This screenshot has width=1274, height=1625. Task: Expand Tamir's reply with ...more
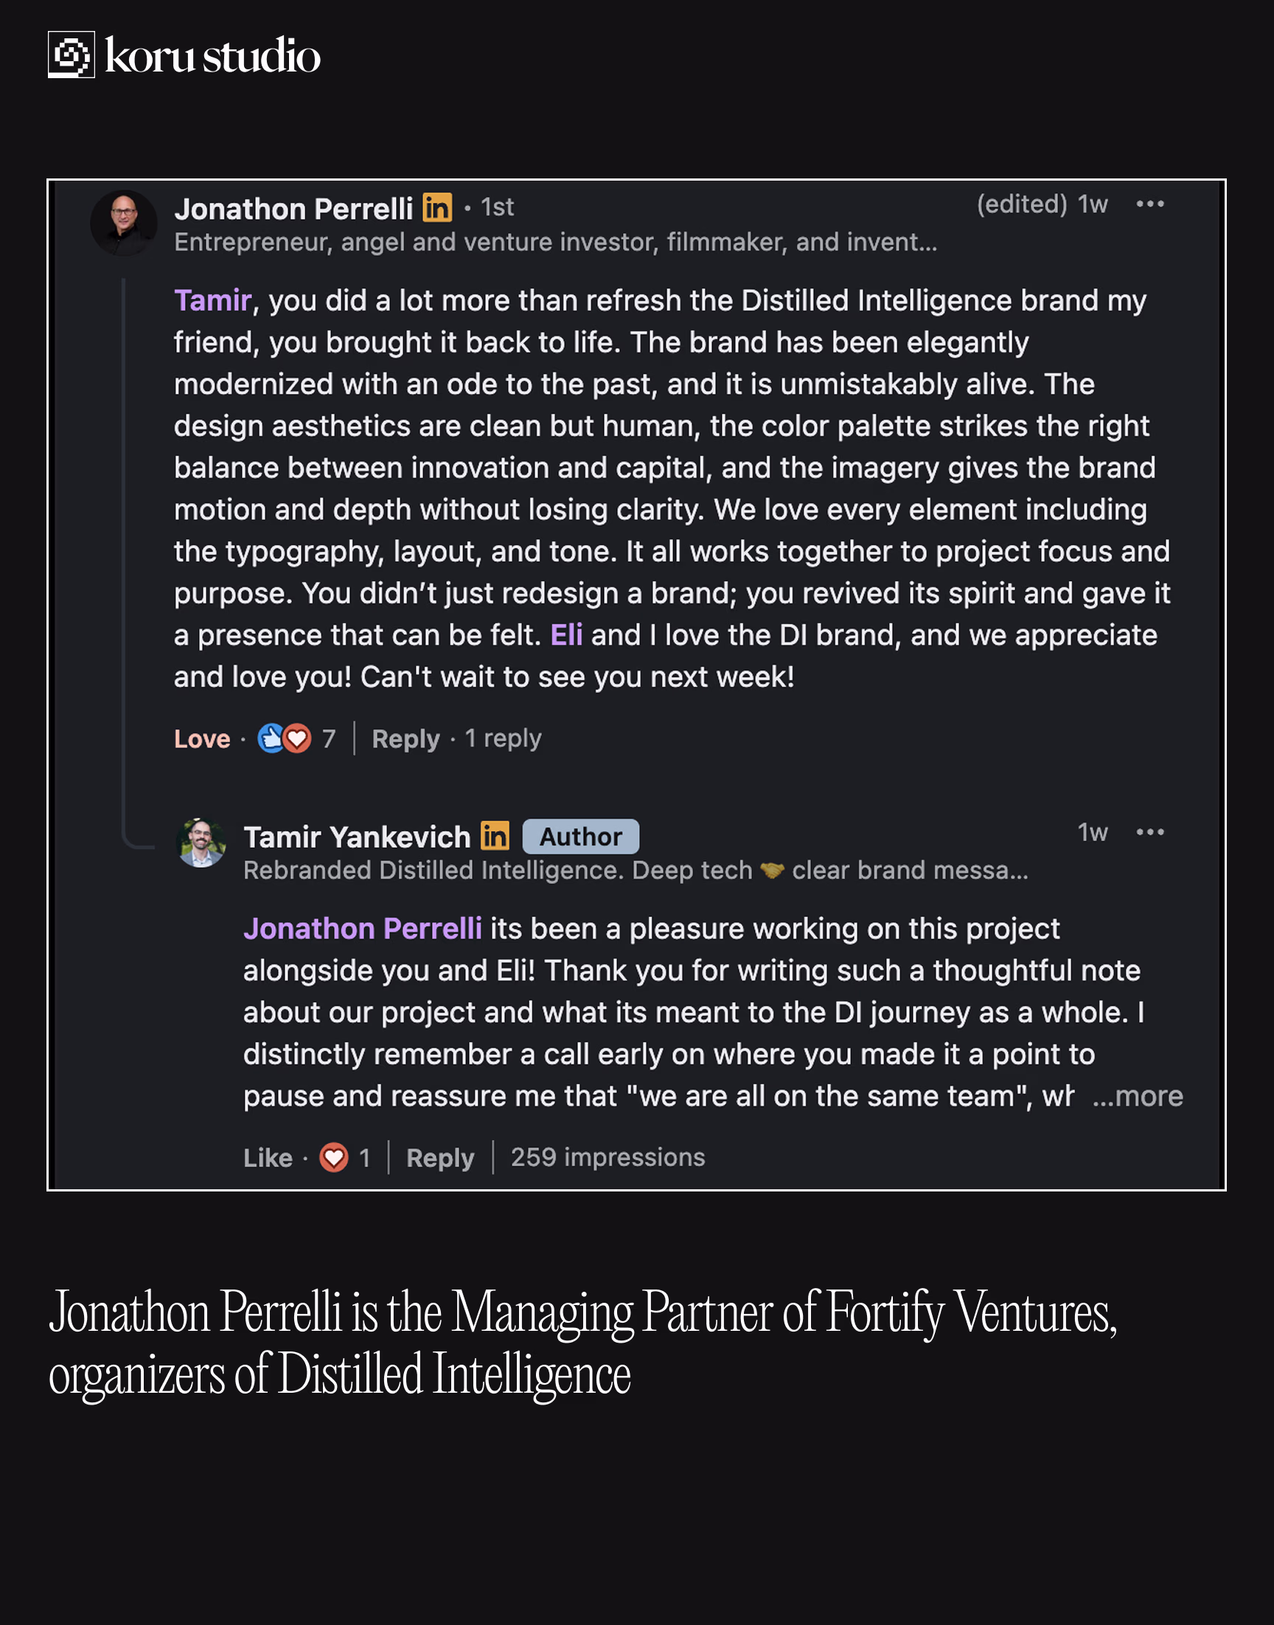[x=1138, y=1096]
